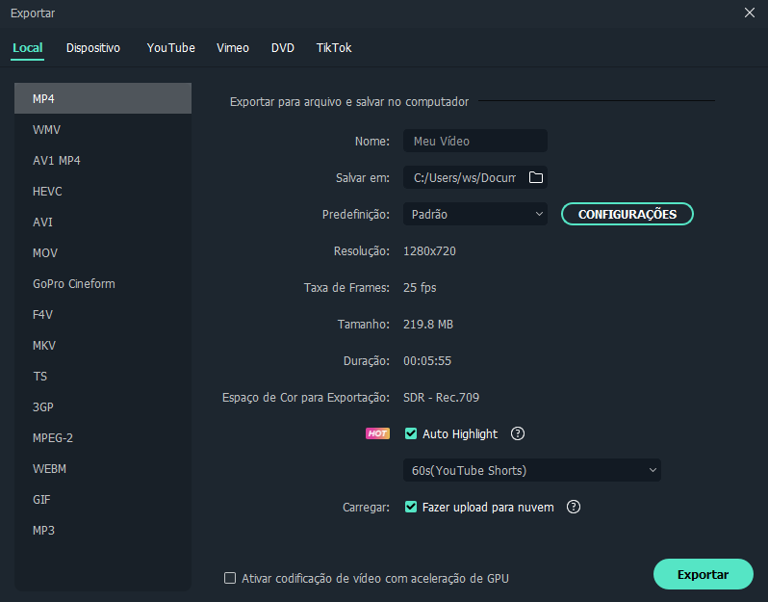The width and height of the screenshot is (768, 602).
Task: Switch to the Local tab
Action: coord(27,48)
